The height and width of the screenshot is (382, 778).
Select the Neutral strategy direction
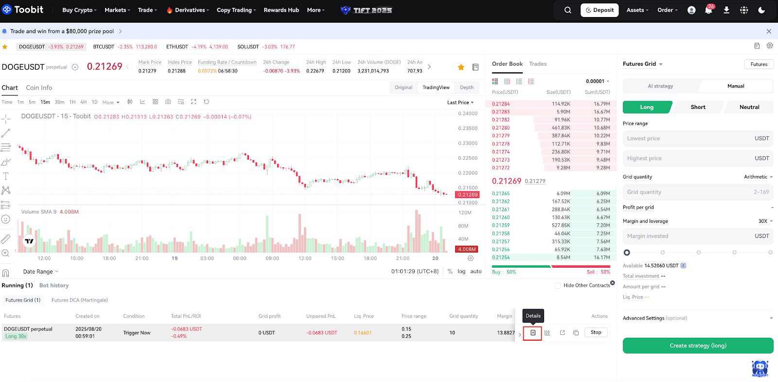tap(749, 107)
